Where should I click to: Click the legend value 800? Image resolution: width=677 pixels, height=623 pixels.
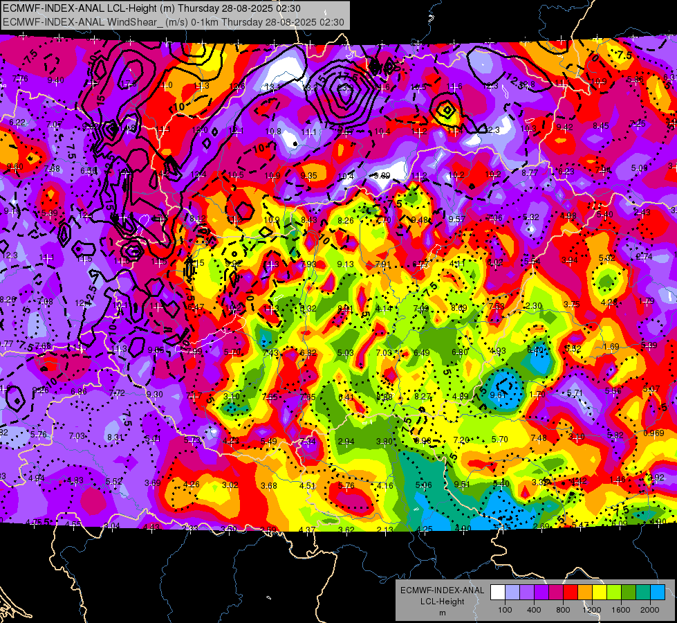point(563,610)
